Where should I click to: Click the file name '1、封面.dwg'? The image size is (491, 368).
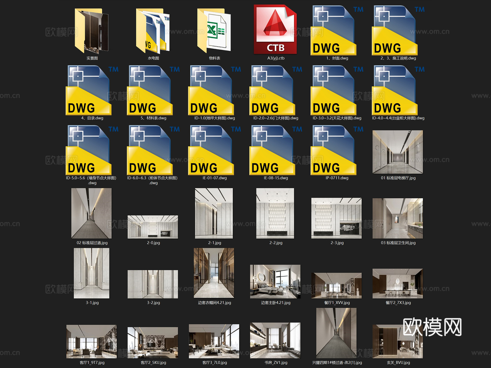coord(337,58)
